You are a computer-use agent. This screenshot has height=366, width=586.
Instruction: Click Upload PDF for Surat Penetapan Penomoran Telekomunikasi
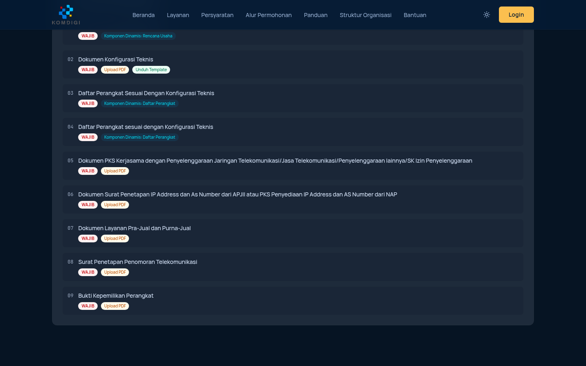pos(115,272)
